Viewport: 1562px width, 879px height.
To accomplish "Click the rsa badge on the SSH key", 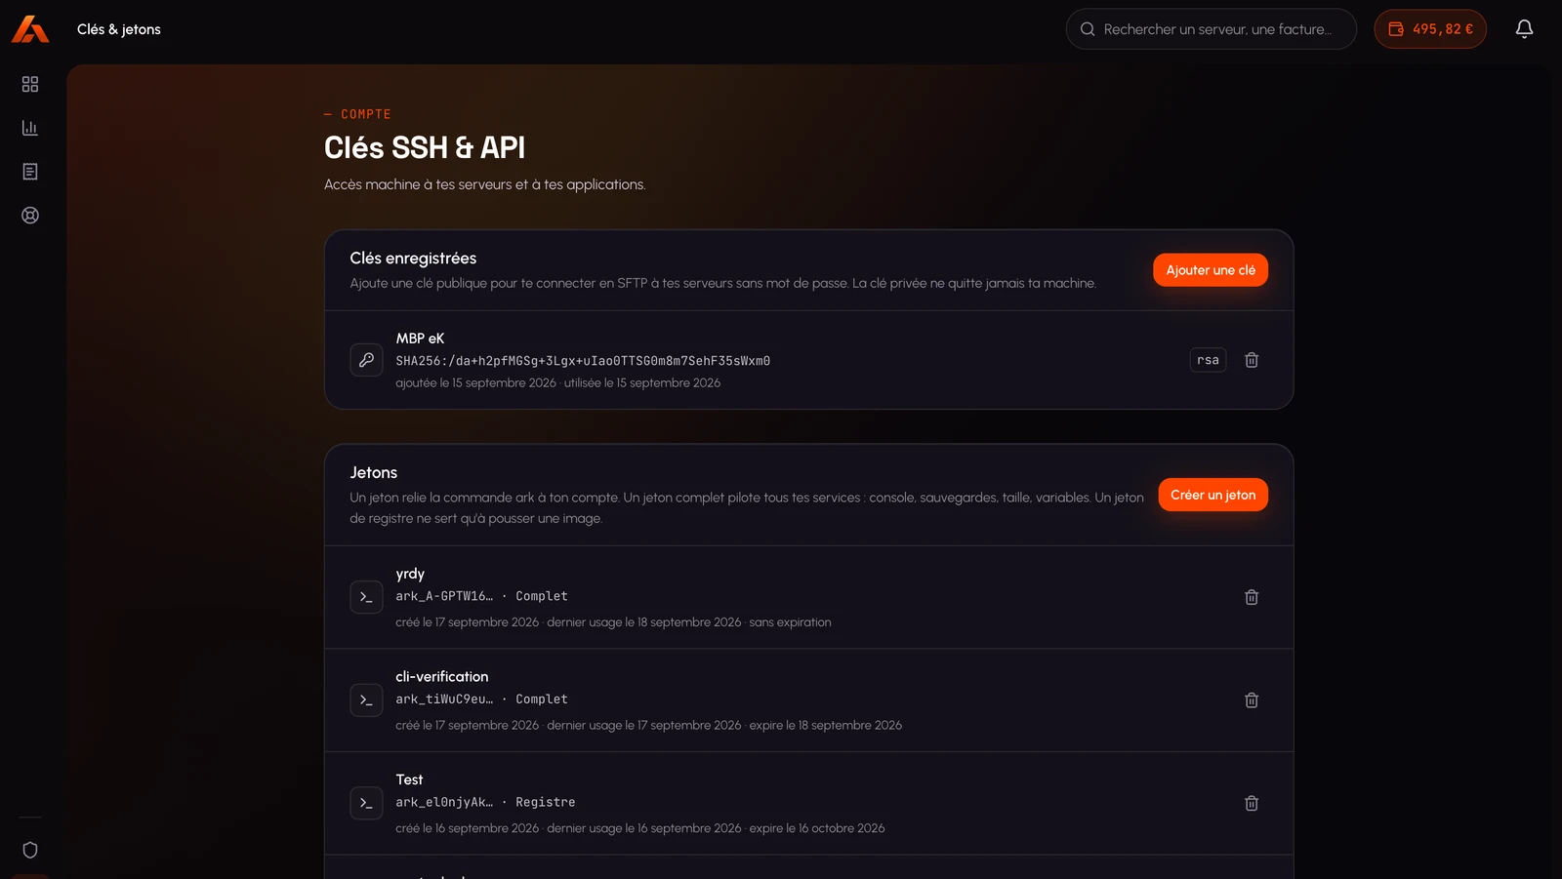I will pos(1209,360).
